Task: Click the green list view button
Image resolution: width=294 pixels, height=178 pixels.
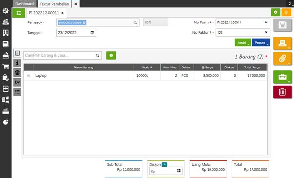Action: tap(19, 13)
